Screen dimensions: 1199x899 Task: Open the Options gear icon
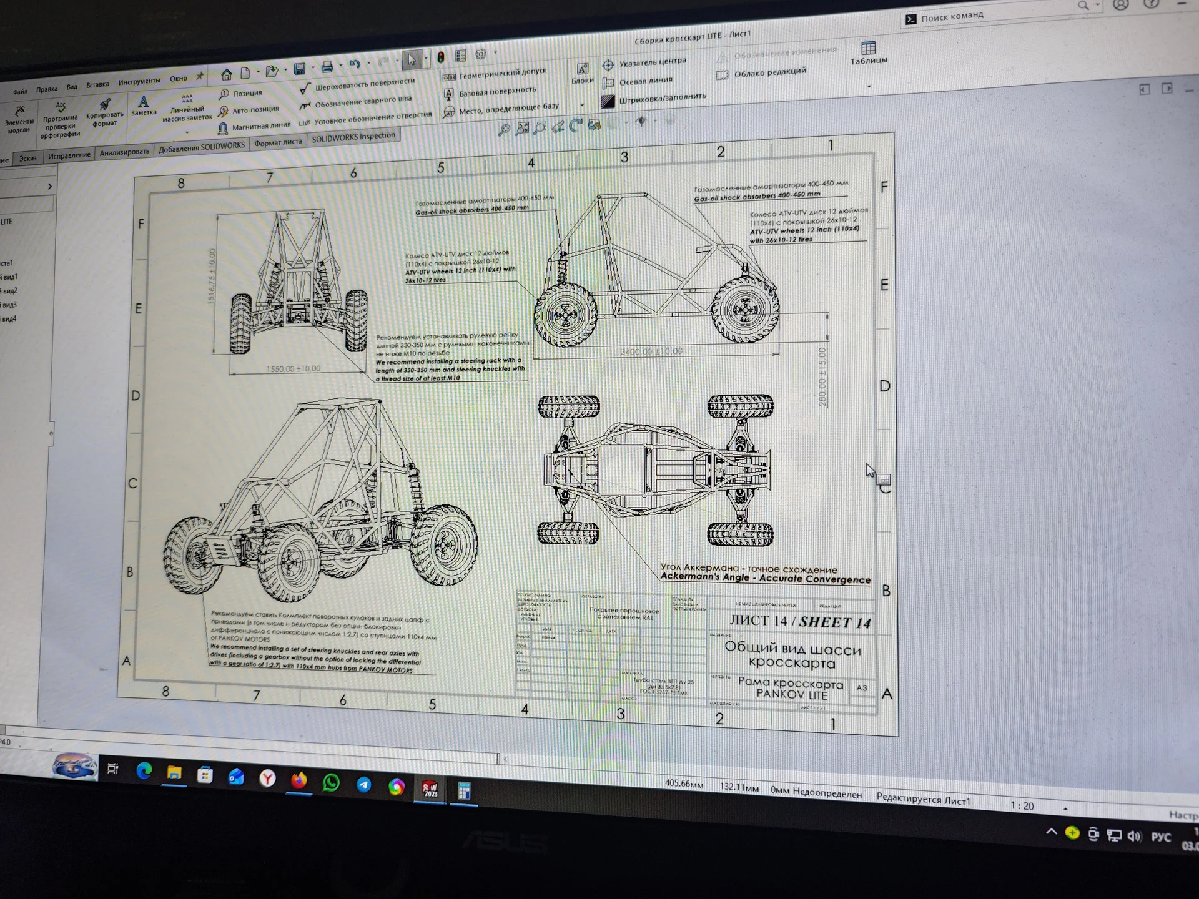point(481,54)
